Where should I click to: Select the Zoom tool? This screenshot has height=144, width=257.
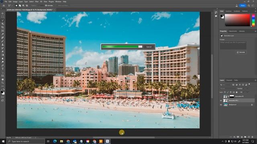pyautogui.click(x=2, y=83)
